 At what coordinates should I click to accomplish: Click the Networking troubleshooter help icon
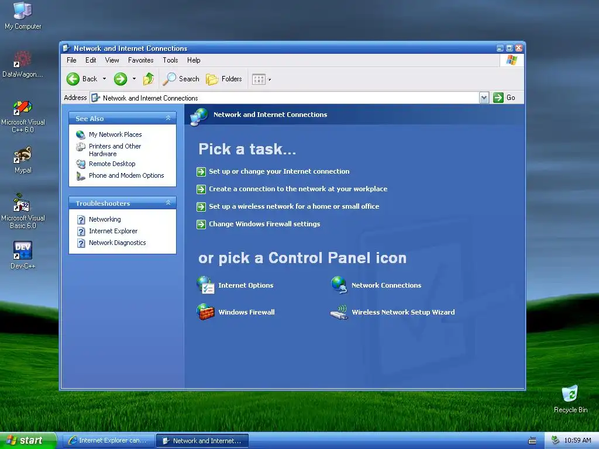[x=81, y=220]
